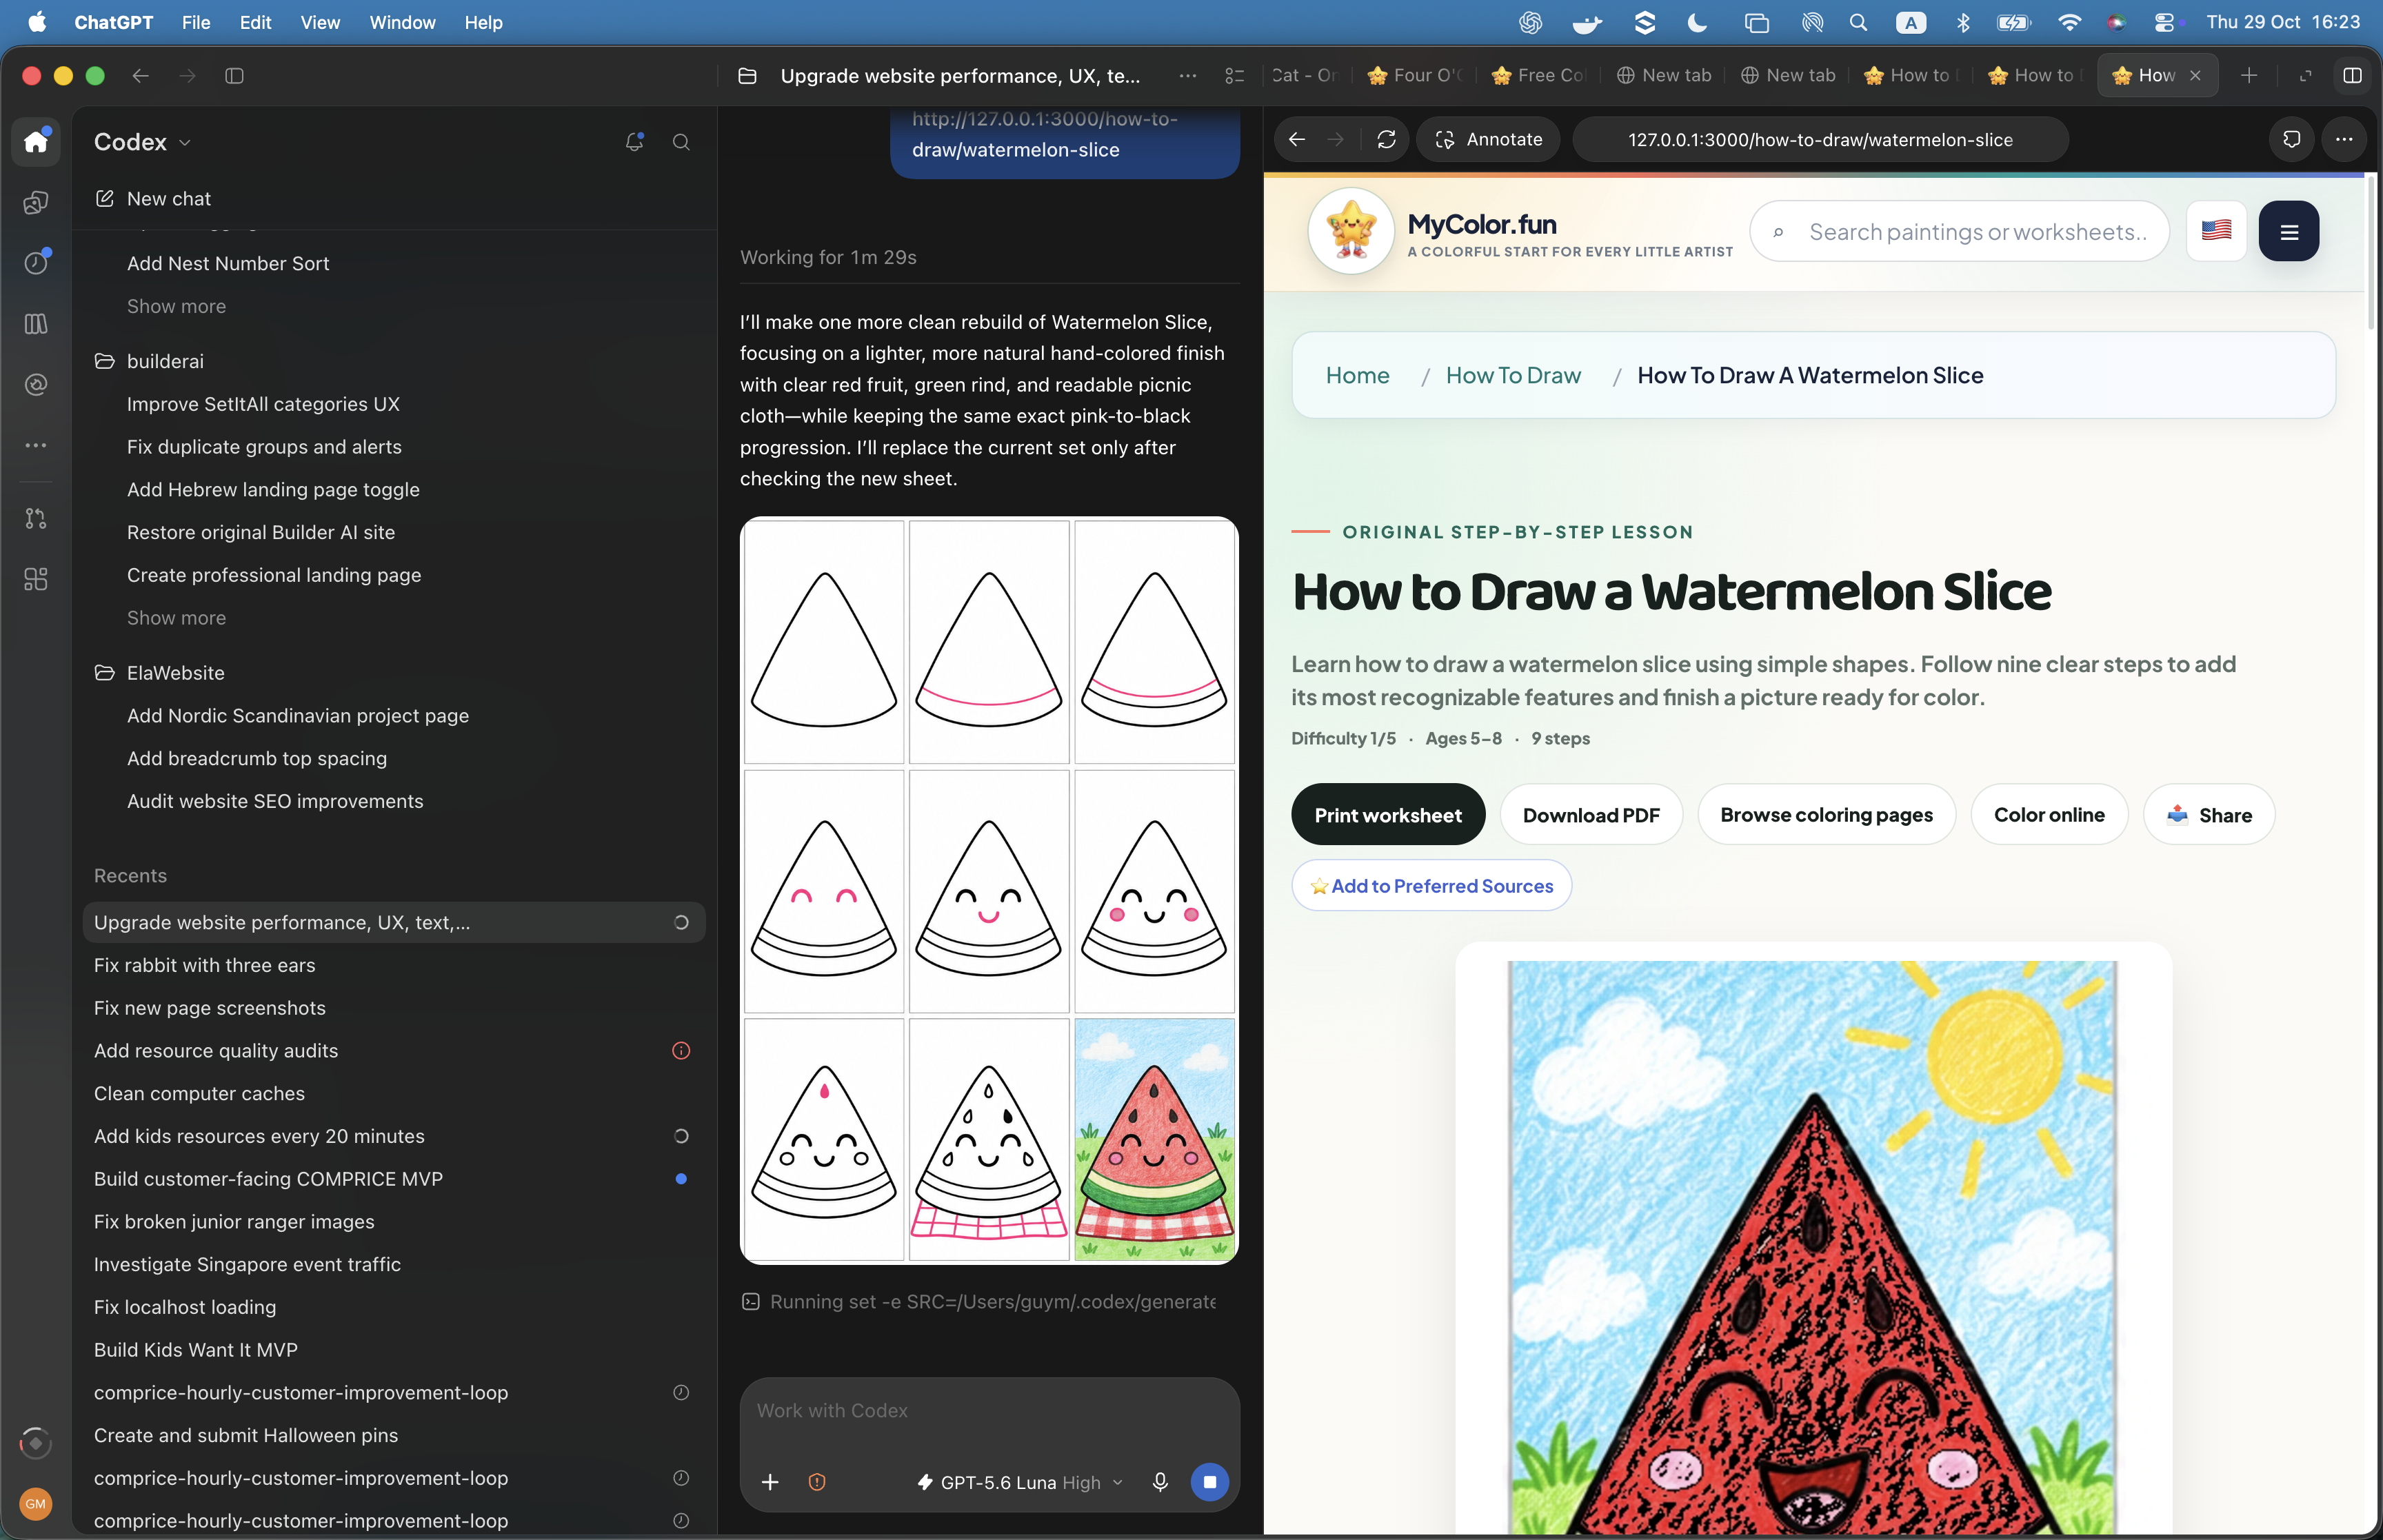Expand the Codex workspace dropdown chevron
Viewport: 2383px width, 1540px height.
pos(185,143)
